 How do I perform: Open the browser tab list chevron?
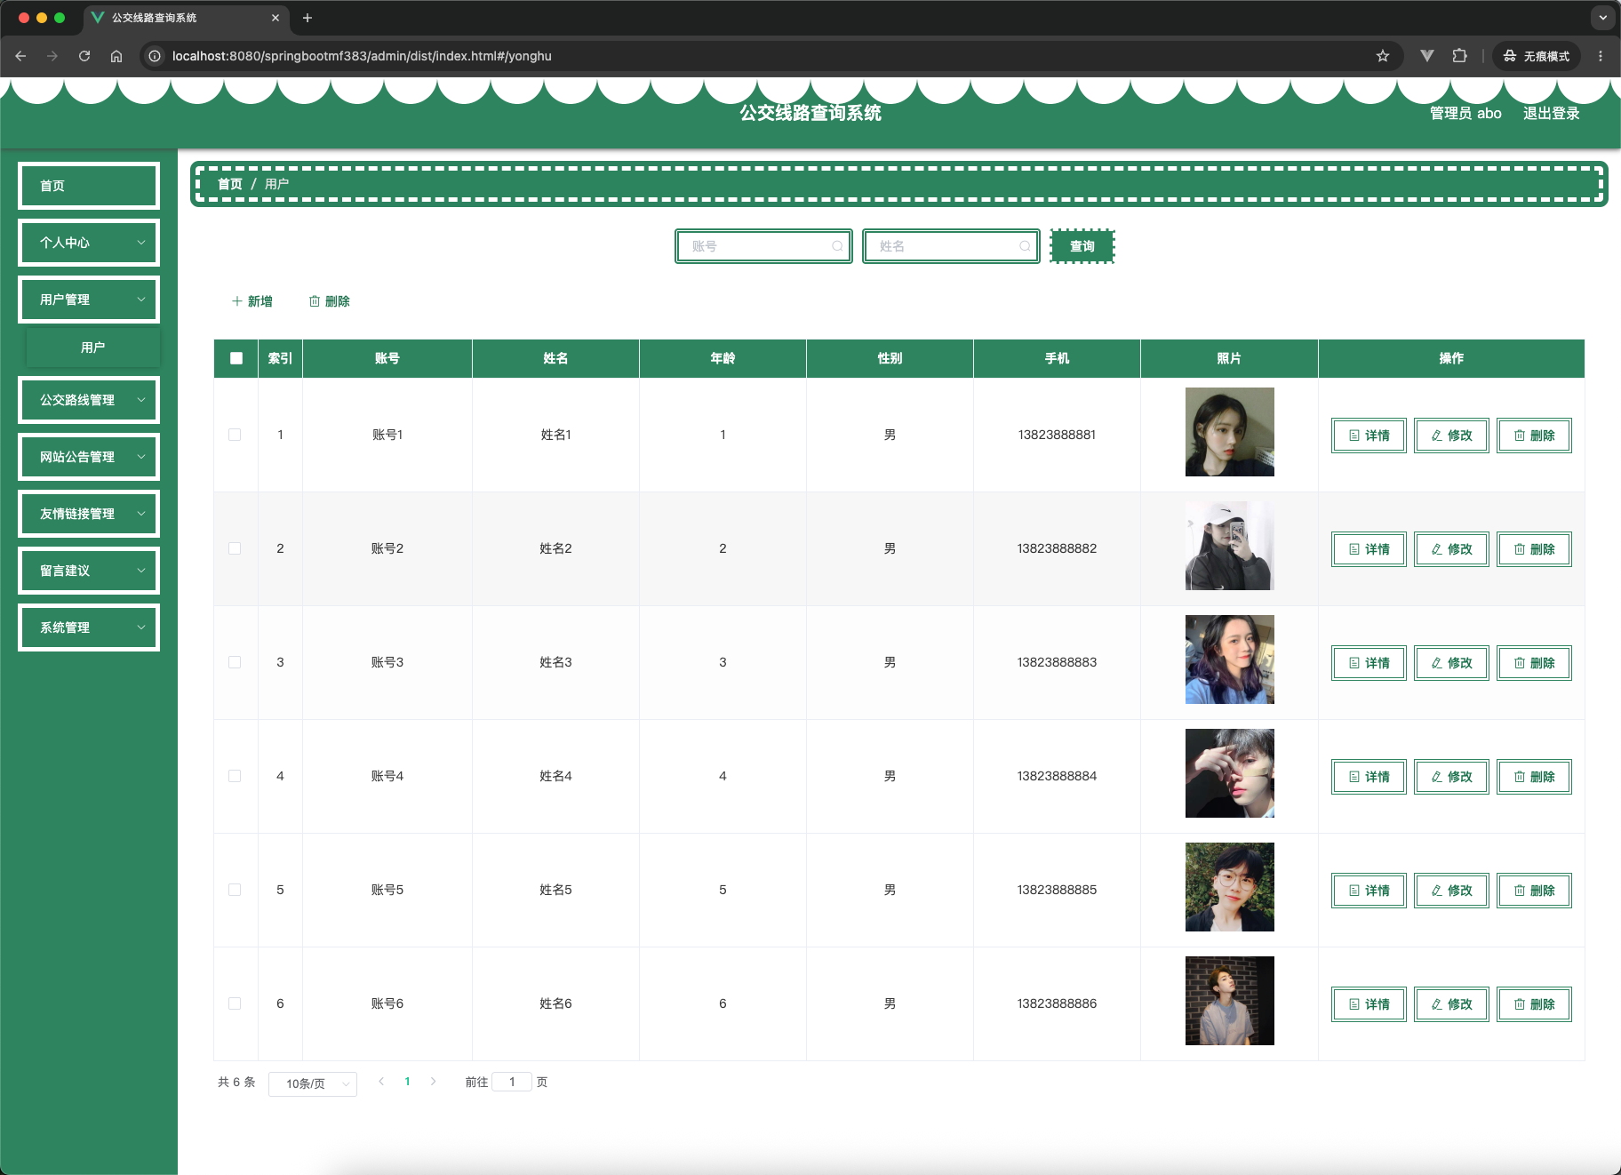[1602, 18]
